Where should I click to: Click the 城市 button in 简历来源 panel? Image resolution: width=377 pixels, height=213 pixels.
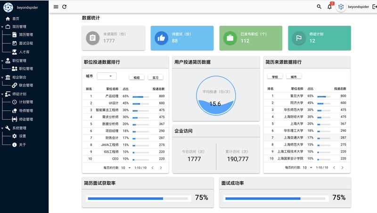tap(293, 77)
